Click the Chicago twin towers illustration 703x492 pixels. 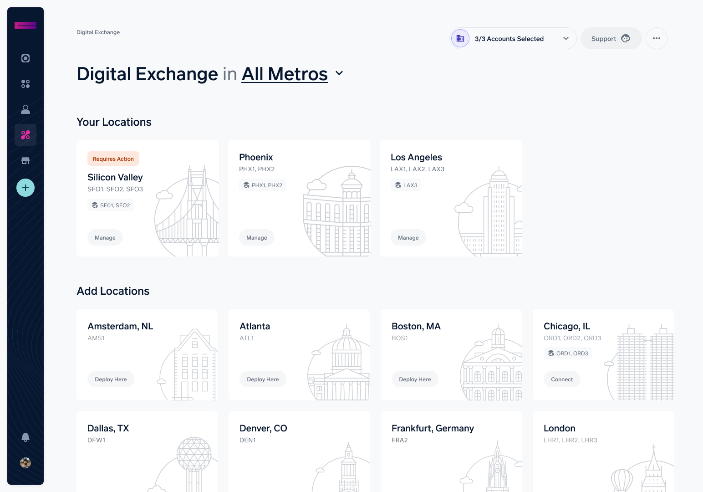640,363
